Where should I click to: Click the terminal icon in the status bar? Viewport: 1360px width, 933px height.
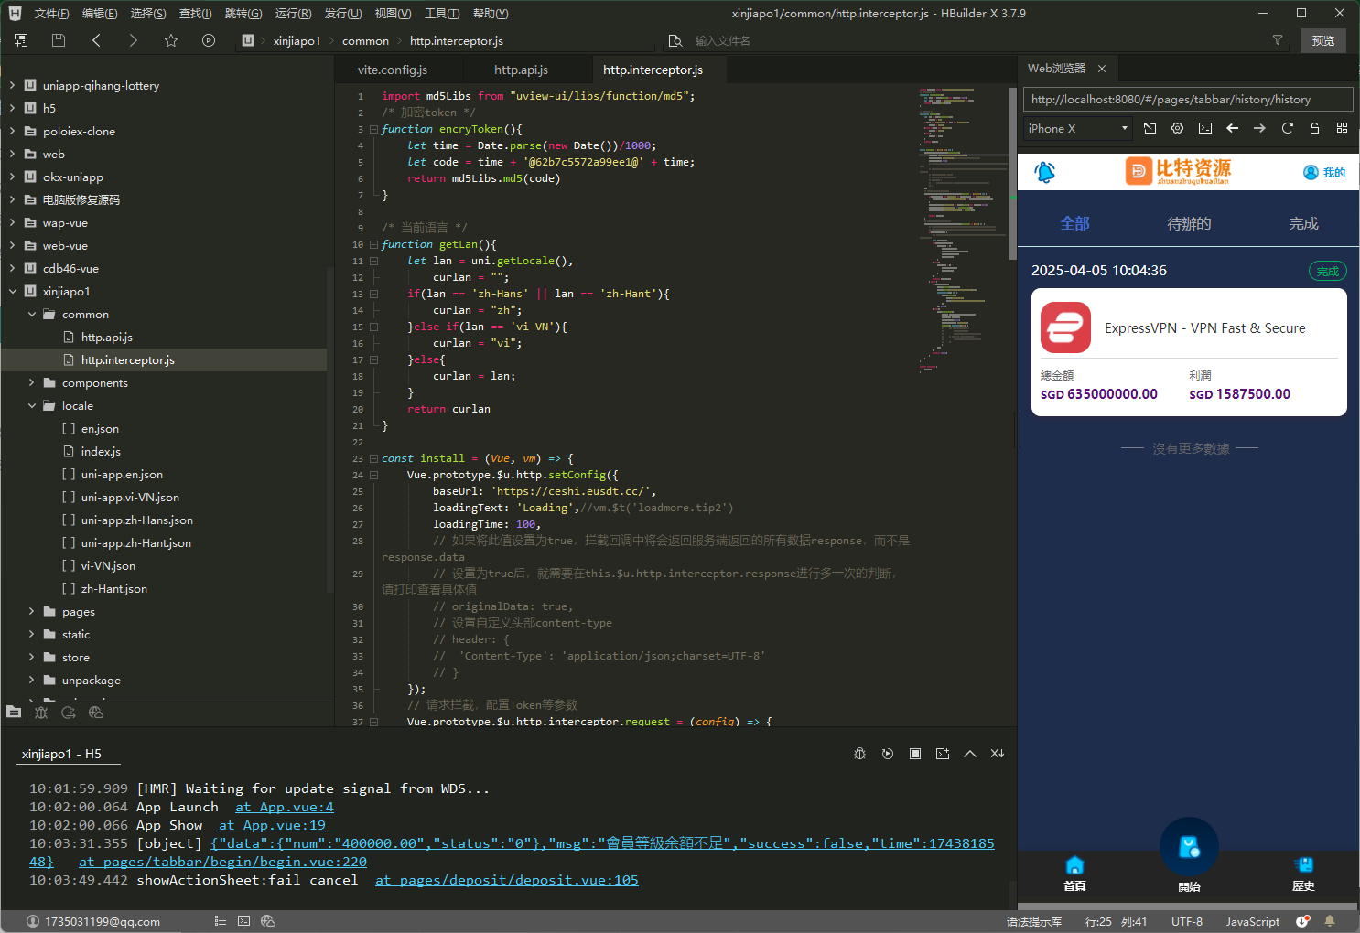[x=243, y=921]
